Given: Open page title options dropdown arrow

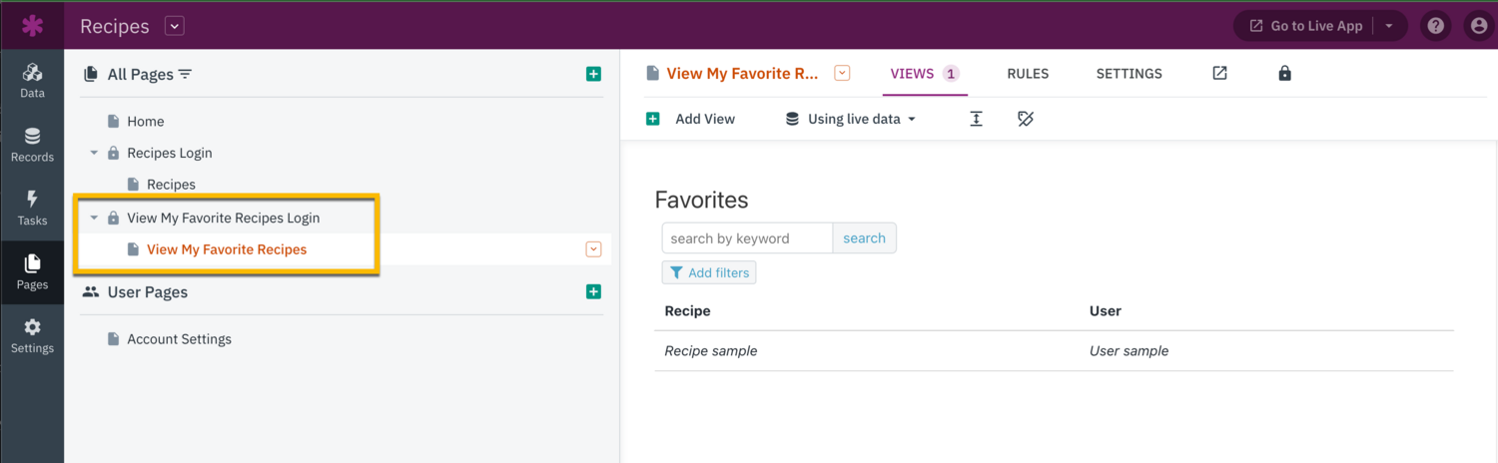Looking at the screenshot, I should click(842, 73).
